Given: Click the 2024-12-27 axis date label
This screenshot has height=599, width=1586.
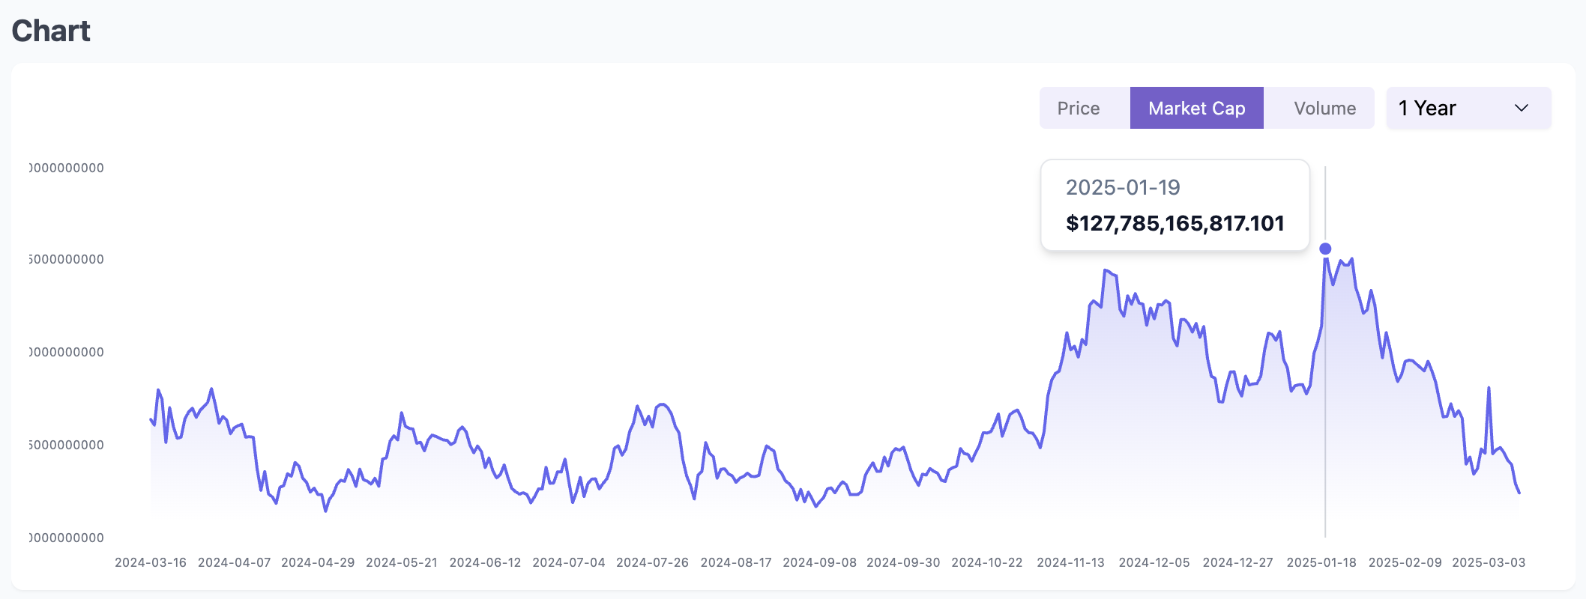Looking at the screenshot, I should coord(1237,562).
